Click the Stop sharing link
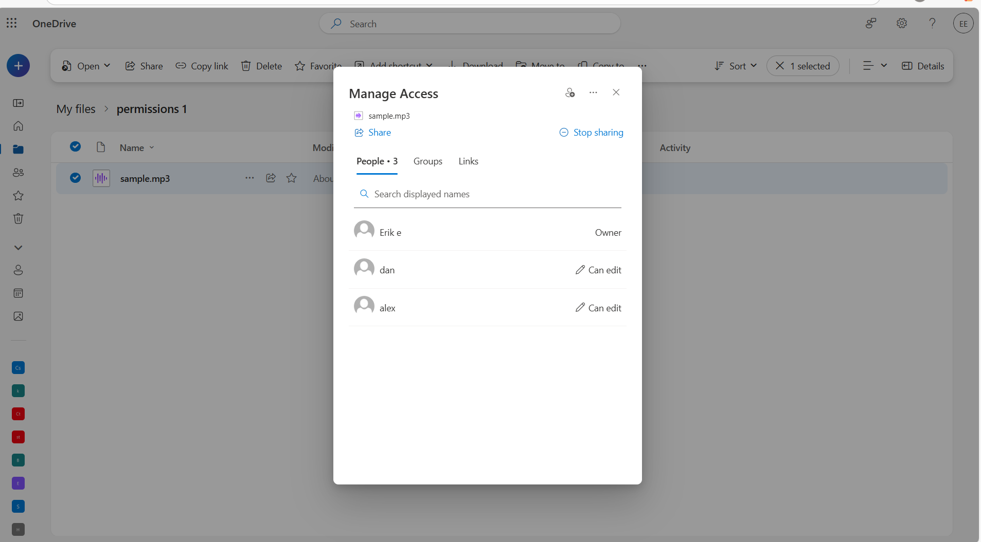The width and height of the screenshot is (981, 542). (592, 133)
